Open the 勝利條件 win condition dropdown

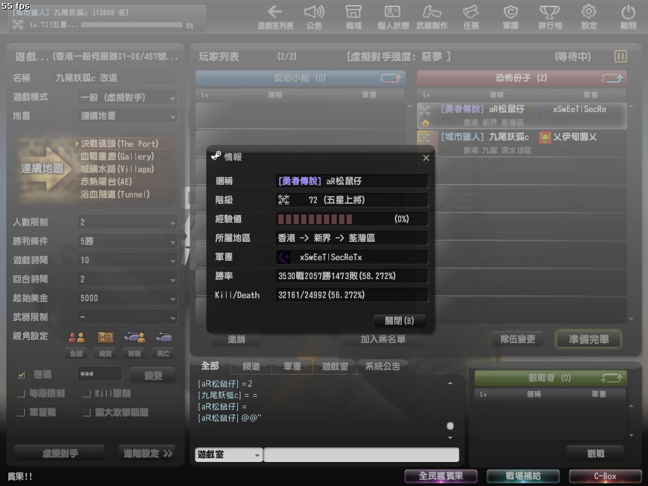click(x=128, y=242)
